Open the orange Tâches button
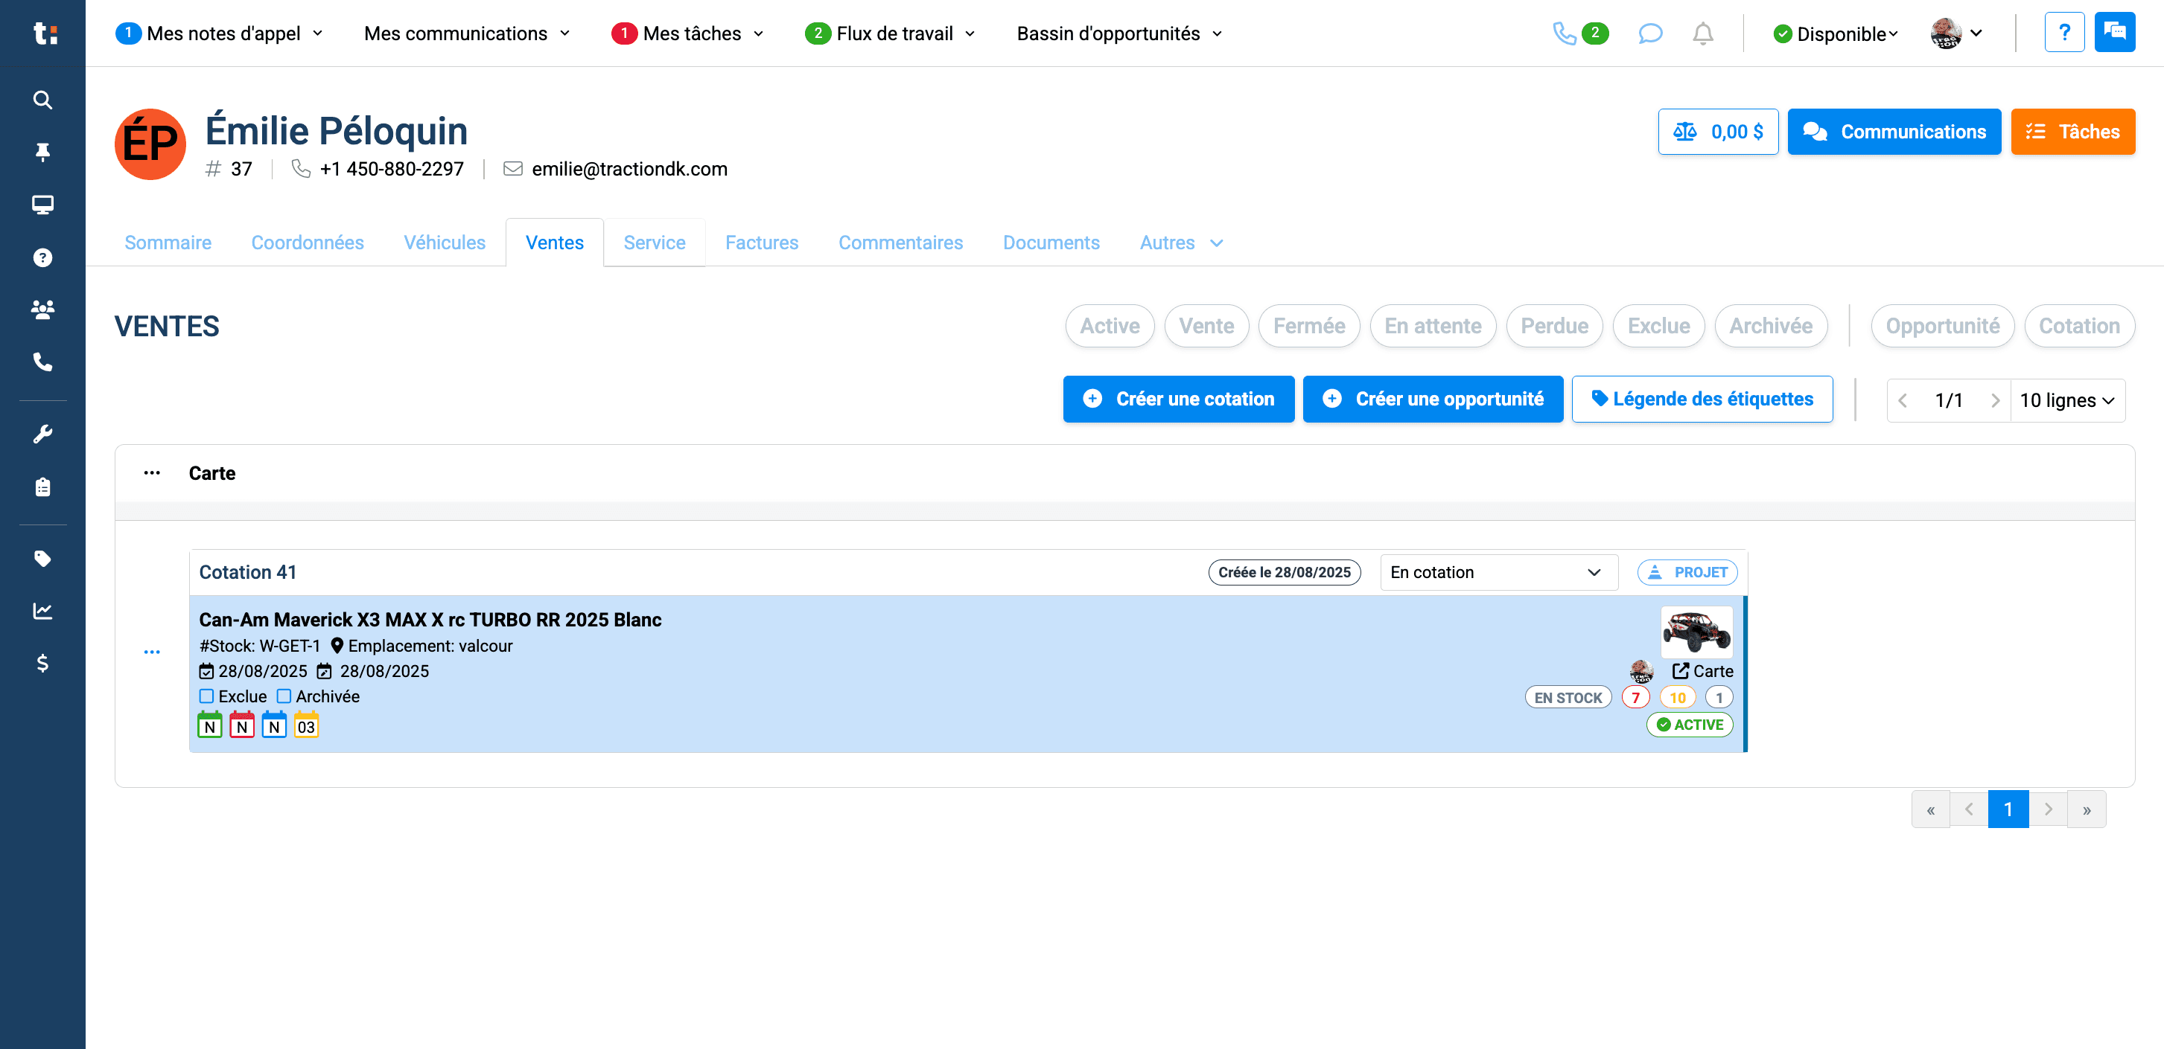The height and width of the screenshot is (1049, 2164). point(2072,132)
